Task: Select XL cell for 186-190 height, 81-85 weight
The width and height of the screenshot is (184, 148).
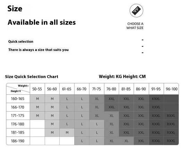Action: [126, 141]
